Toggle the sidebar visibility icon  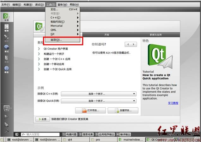[x=17, y=134]
